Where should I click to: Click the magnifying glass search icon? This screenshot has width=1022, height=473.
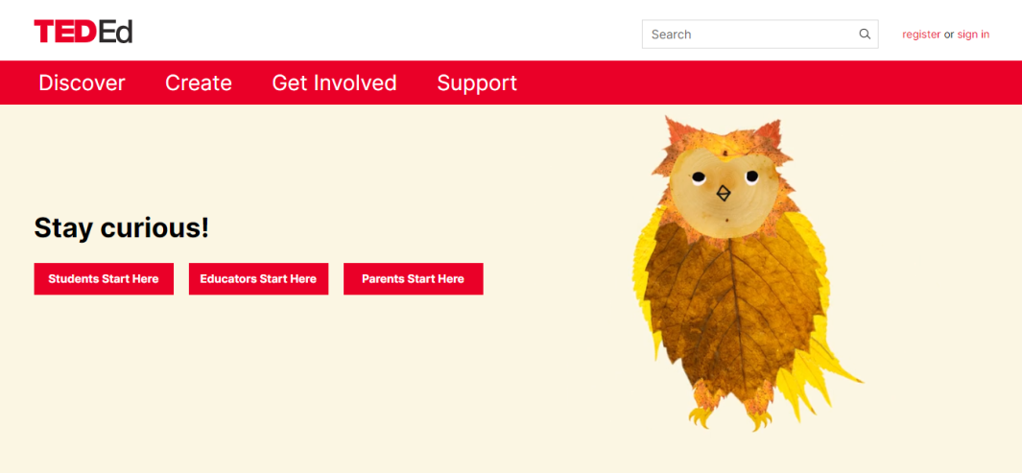[865, 35]
